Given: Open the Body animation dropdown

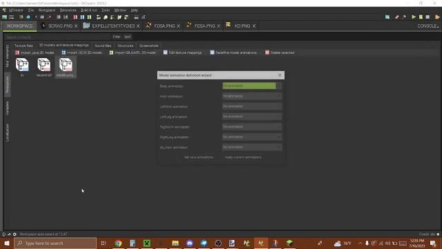Looking at the screenshot, I should point(251,86).
